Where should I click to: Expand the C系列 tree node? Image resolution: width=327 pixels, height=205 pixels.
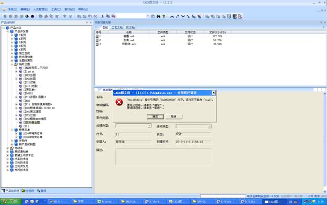[12, 35]
